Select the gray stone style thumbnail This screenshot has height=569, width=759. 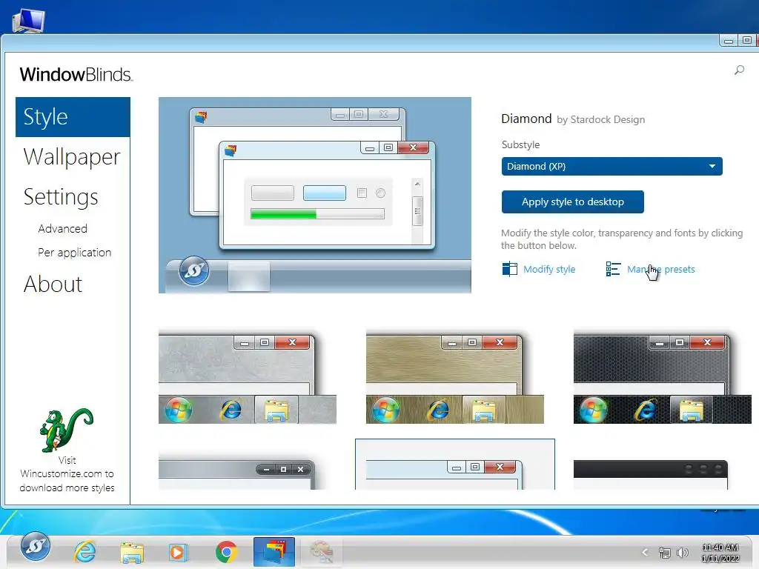pyautogui.click(x=248, y=377)
